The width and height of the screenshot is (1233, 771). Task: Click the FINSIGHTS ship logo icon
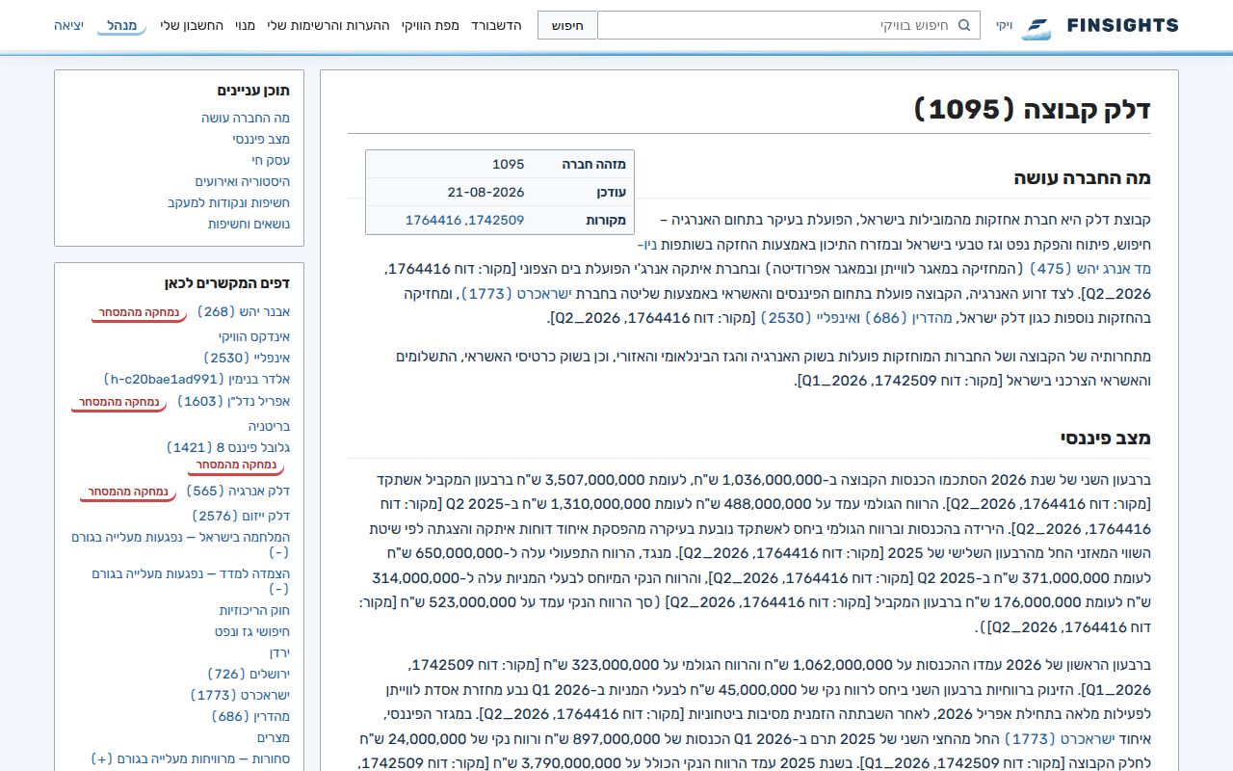(1036, 27)
